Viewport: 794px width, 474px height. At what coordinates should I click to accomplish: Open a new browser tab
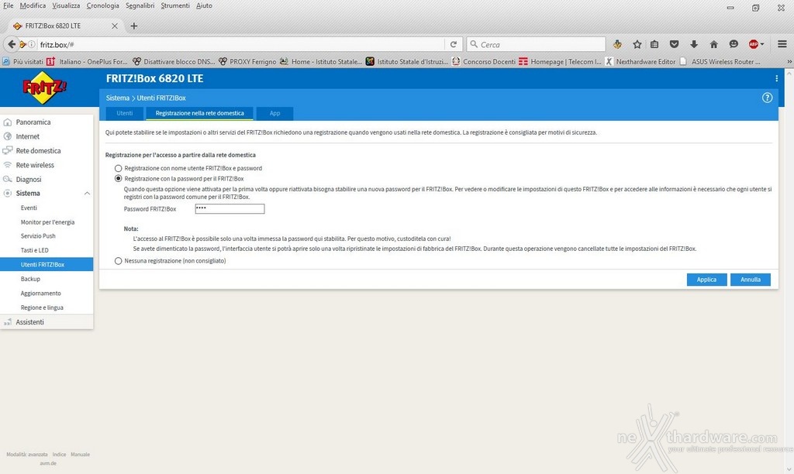[x=133, y=26]
